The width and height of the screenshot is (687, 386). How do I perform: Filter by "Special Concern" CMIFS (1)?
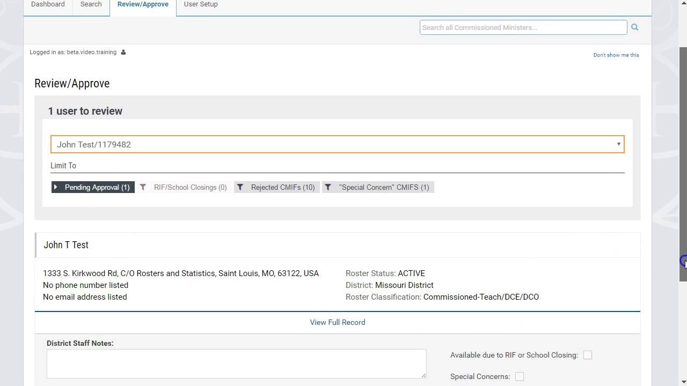(x=378, y=187)
